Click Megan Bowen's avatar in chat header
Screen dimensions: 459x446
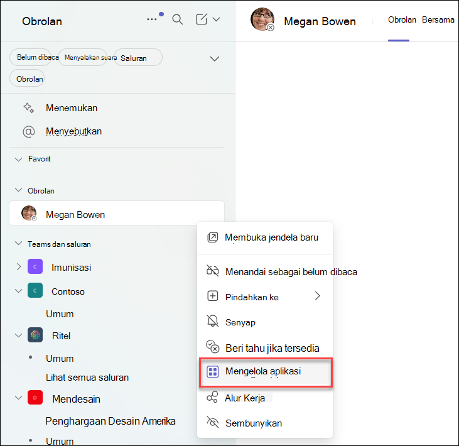(262, 19)
